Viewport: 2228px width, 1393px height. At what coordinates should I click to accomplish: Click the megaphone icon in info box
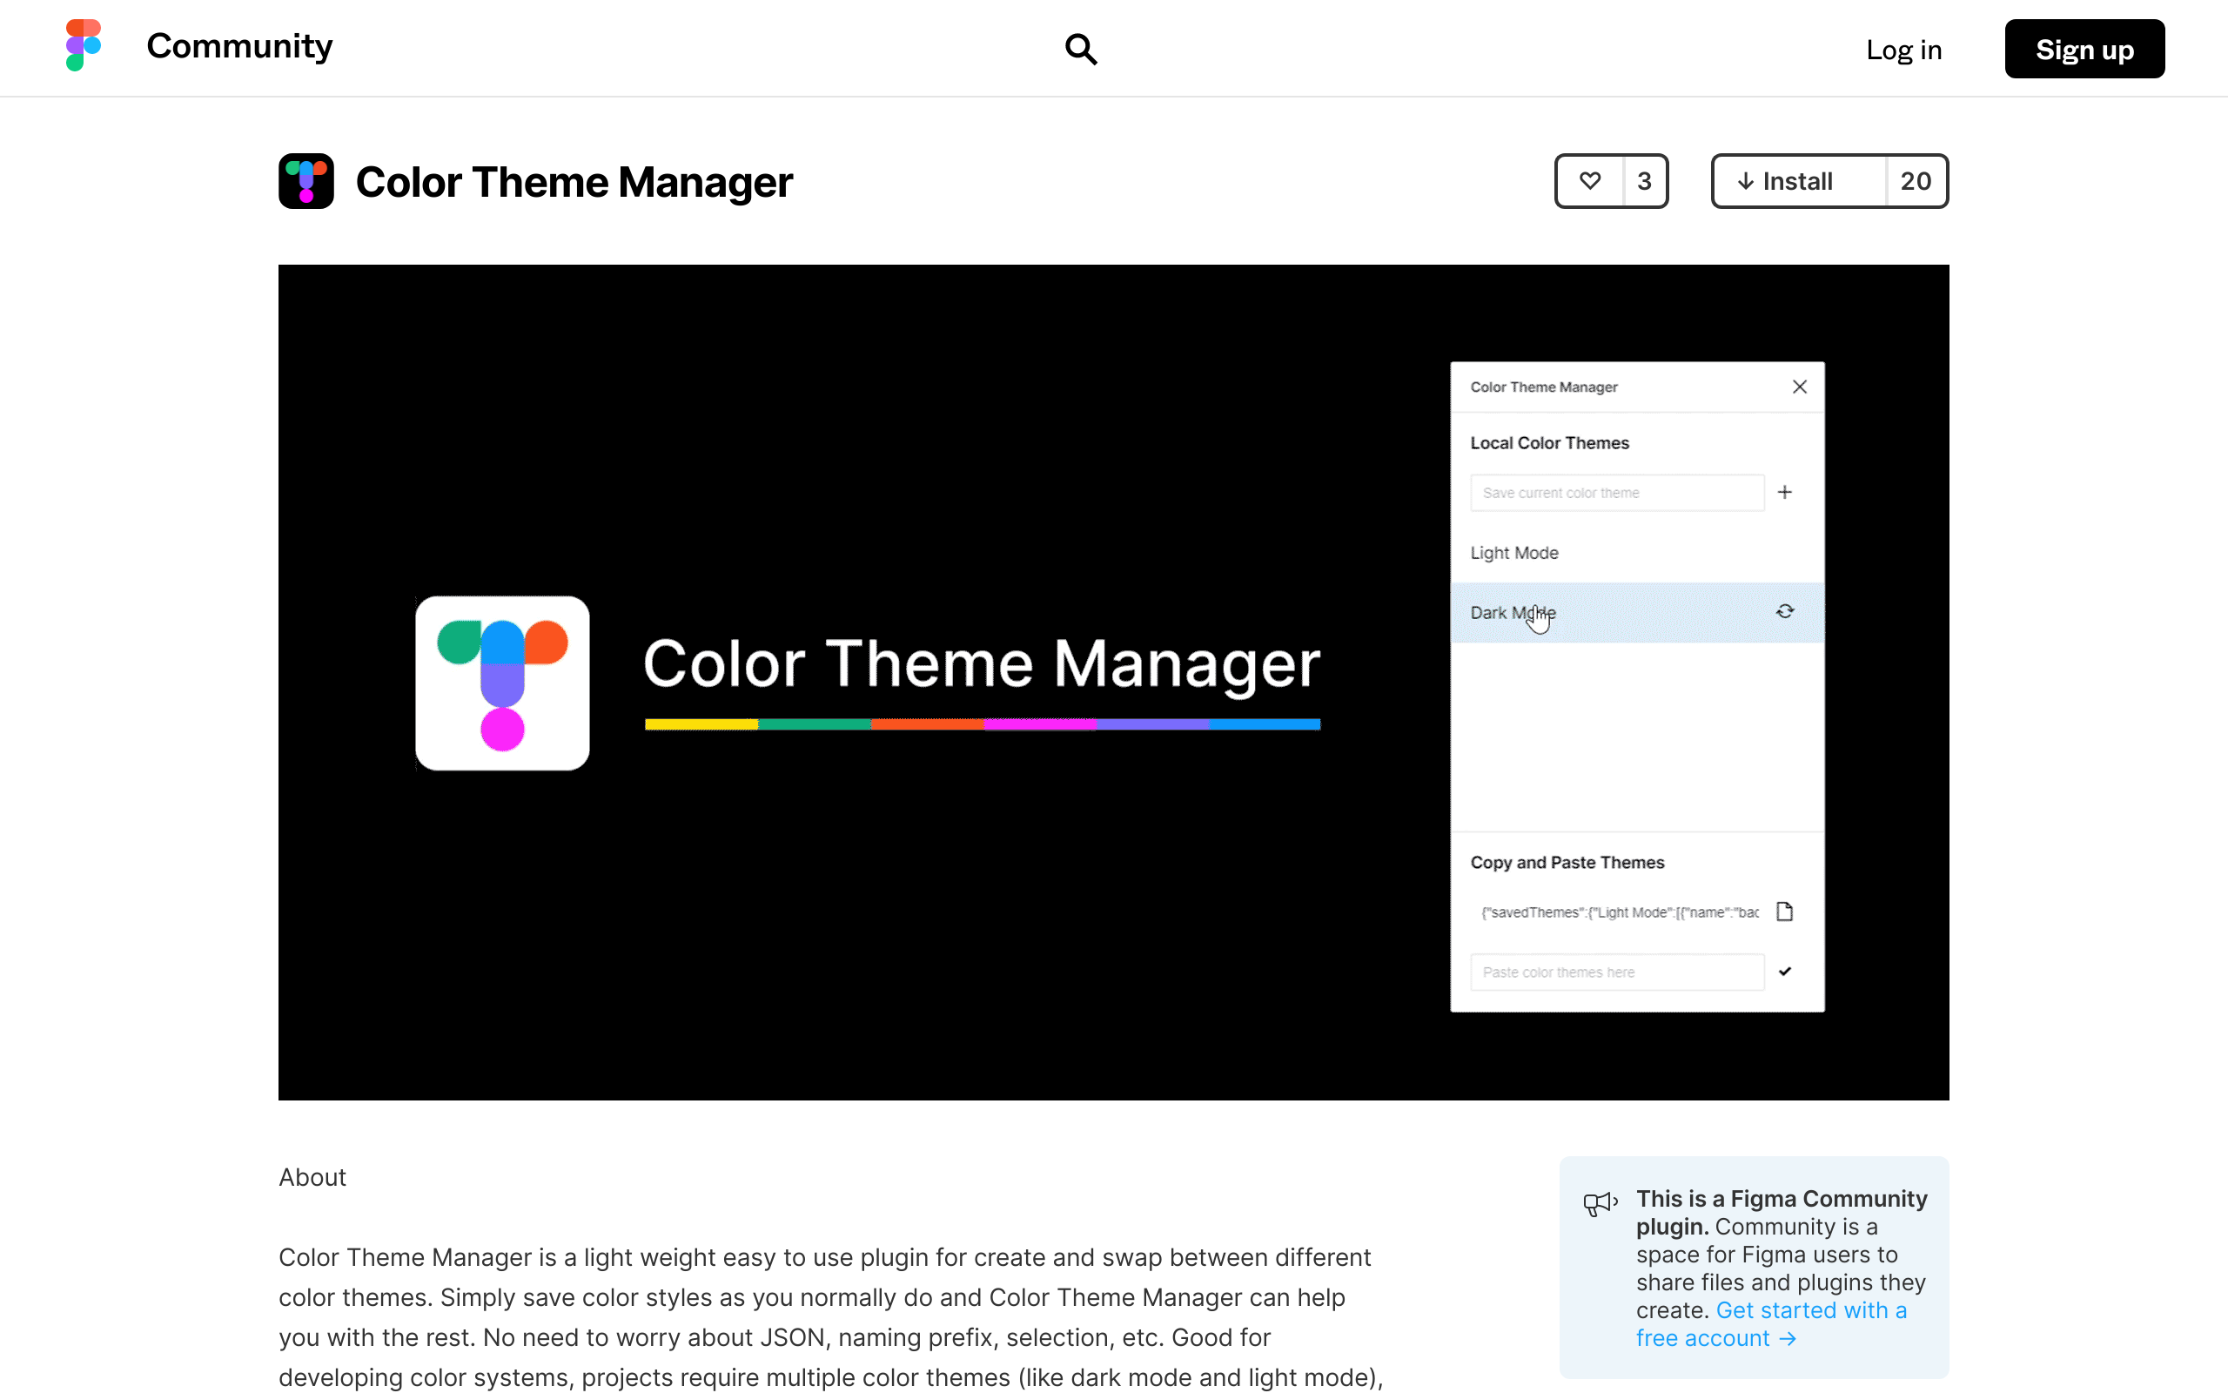pyautogui.click(x=1601, y=1203)
